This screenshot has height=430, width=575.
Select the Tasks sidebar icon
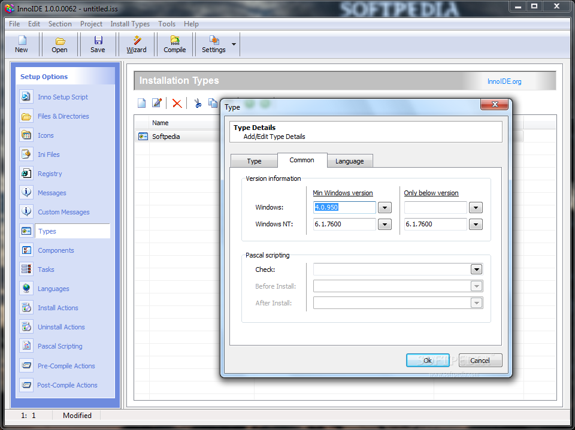click(x=26, y=269)
